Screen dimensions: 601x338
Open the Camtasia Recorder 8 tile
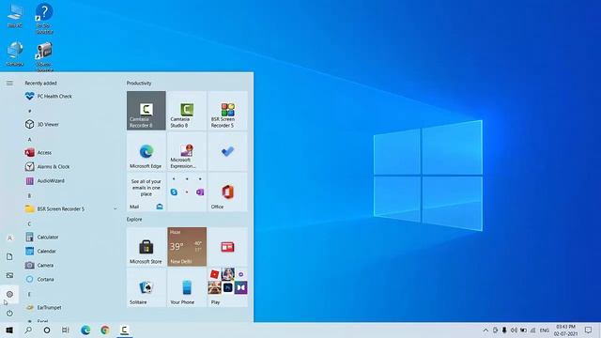coord(146,111)
